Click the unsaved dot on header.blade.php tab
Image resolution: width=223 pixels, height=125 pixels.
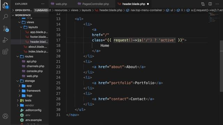[x=148, y=4]
